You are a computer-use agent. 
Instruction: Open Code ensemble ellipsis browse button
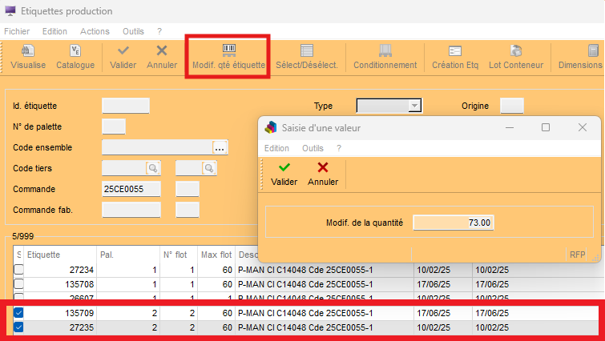click(220, 146)
